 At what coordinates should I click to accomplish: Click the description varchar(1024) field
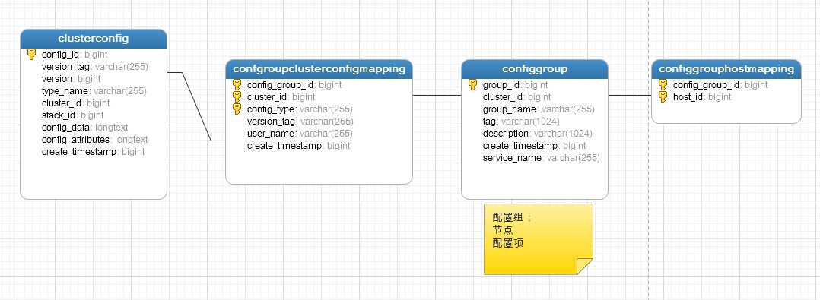click(x=538, y=133)
